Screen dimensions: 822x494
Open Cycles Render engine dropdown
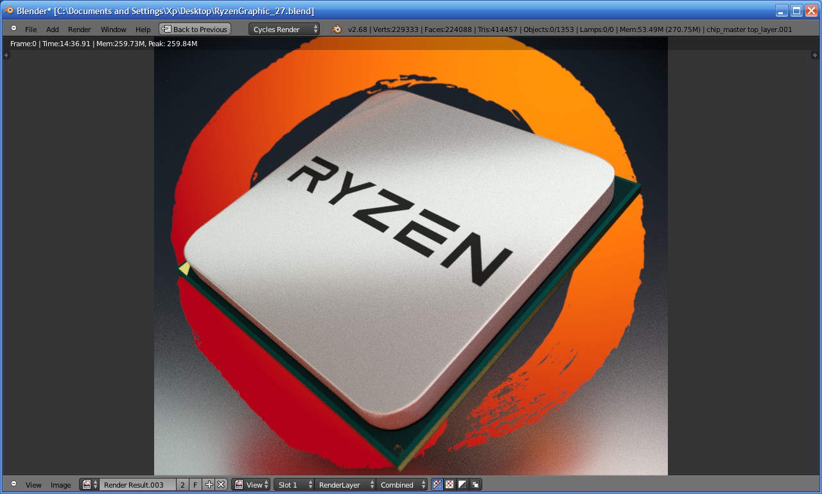[284, 29]
